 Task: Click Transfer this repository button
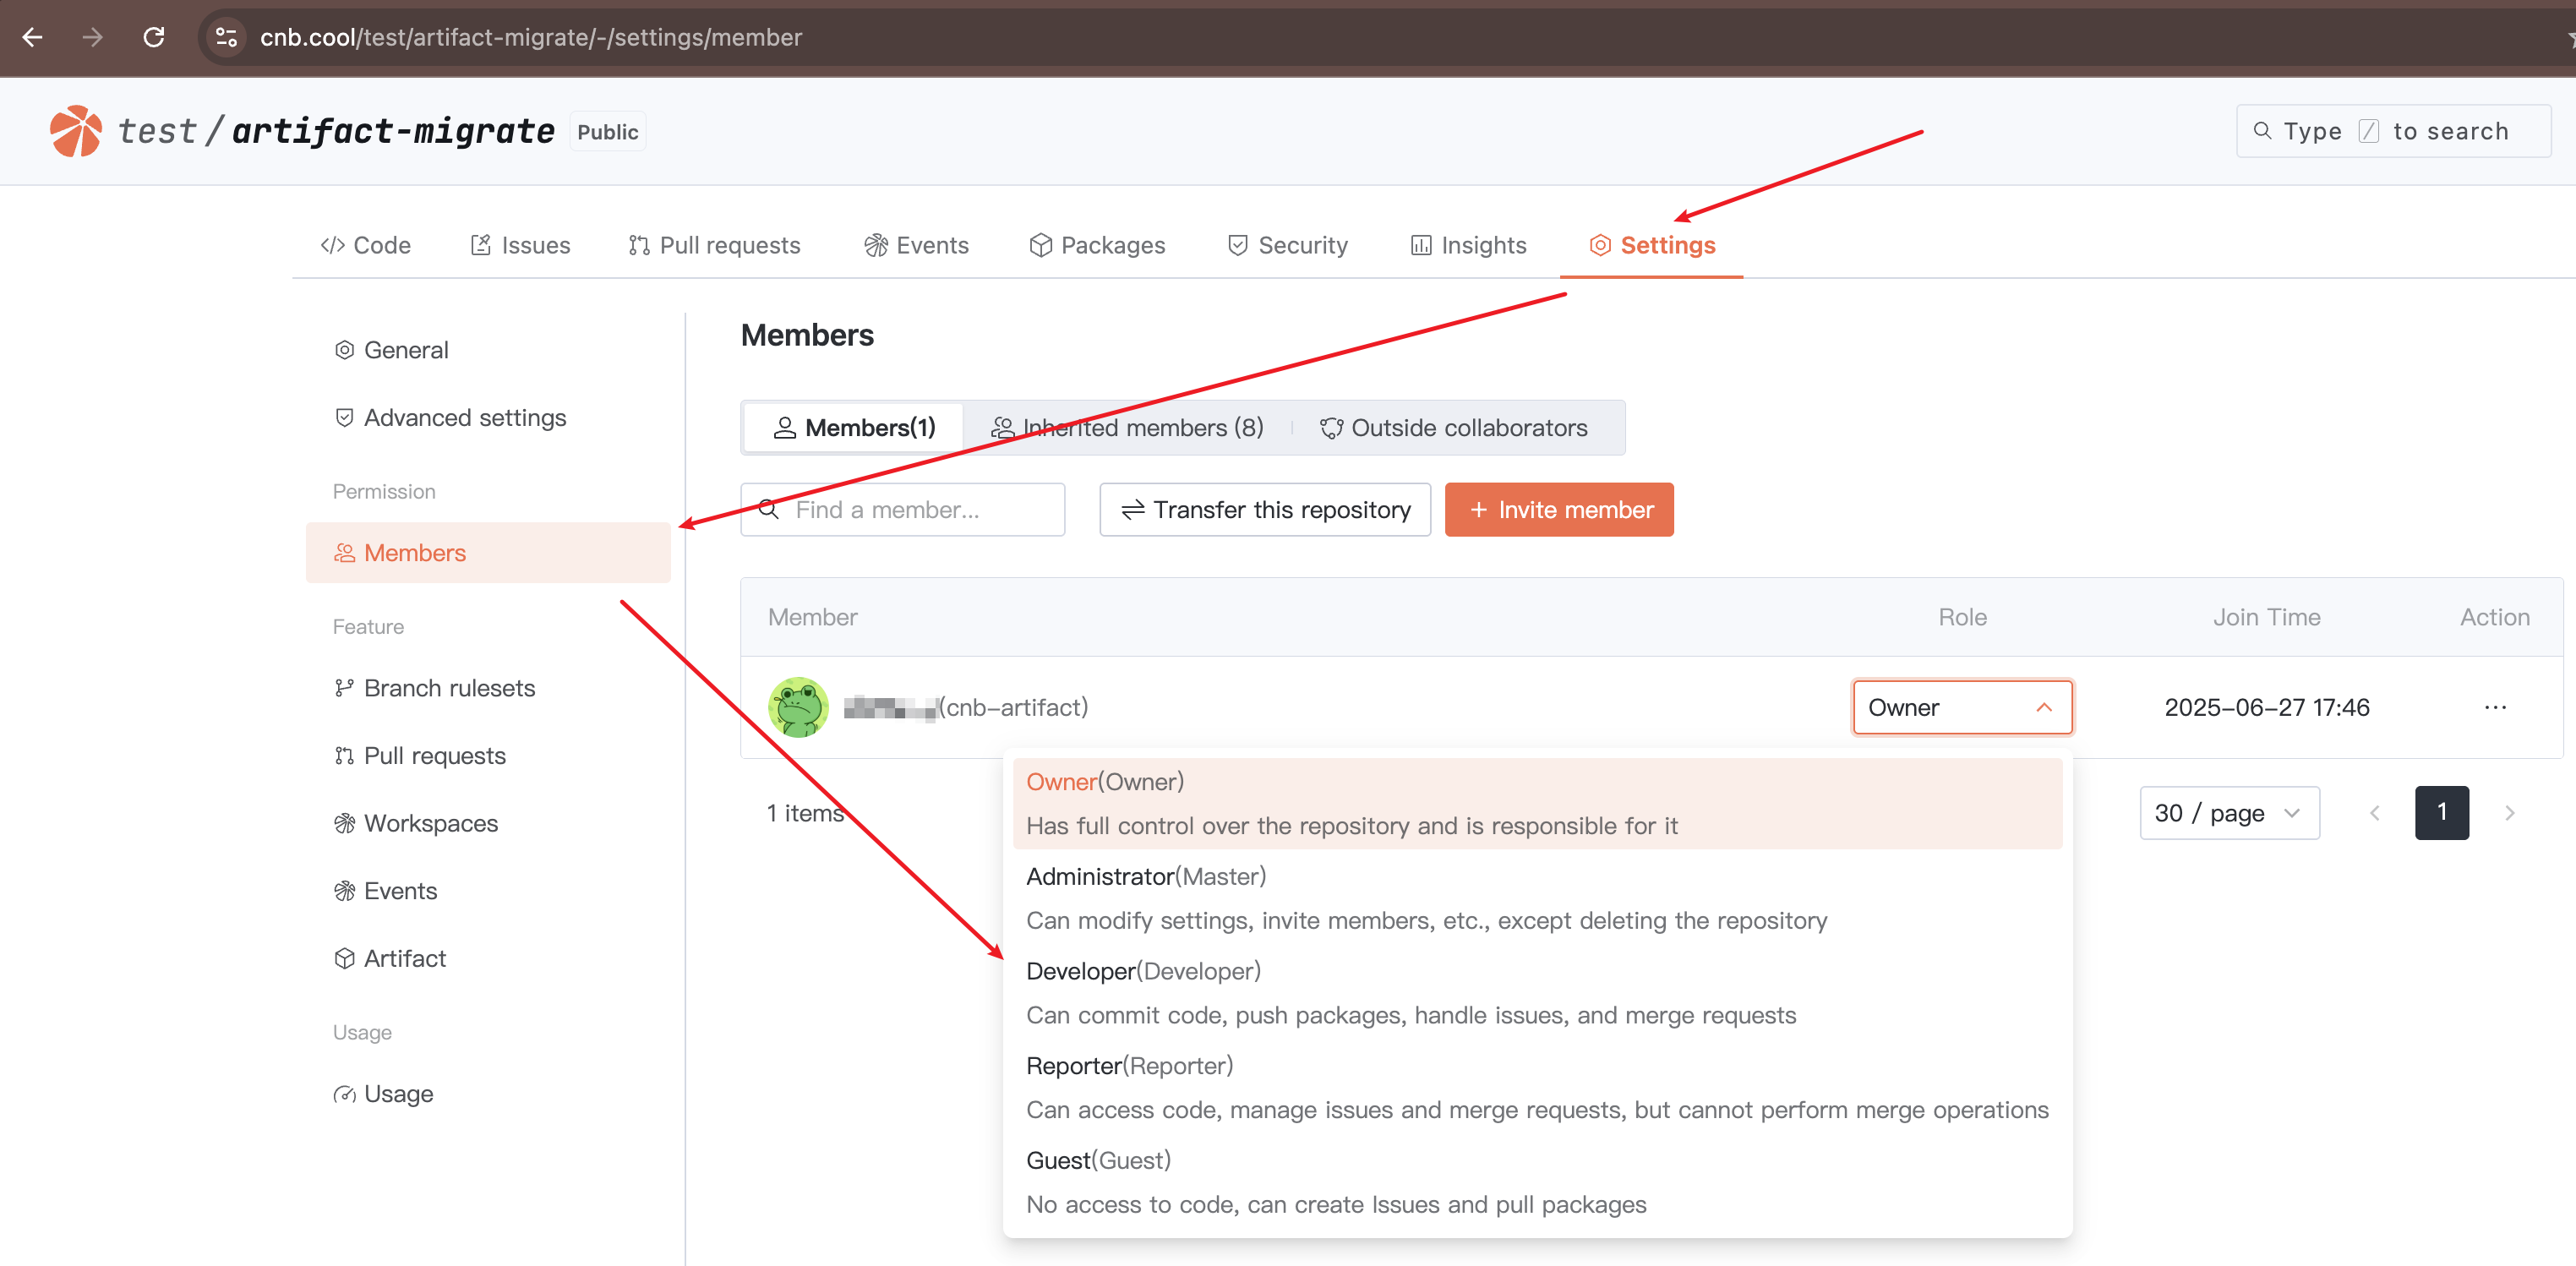pyautogui.click(x=1264, y=509)
